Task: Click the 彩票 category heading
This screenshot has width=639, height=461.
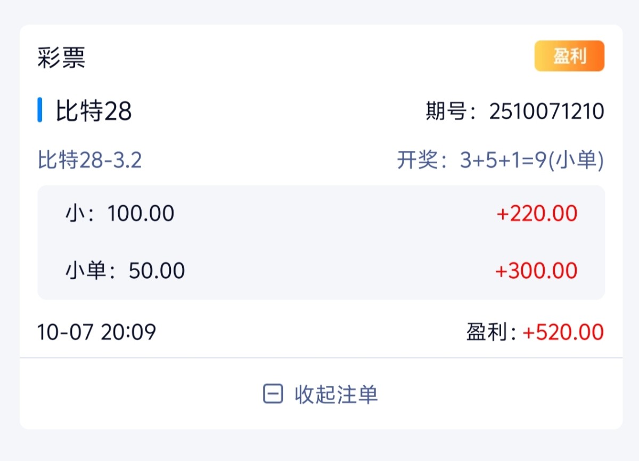Action: pos(61,58)
